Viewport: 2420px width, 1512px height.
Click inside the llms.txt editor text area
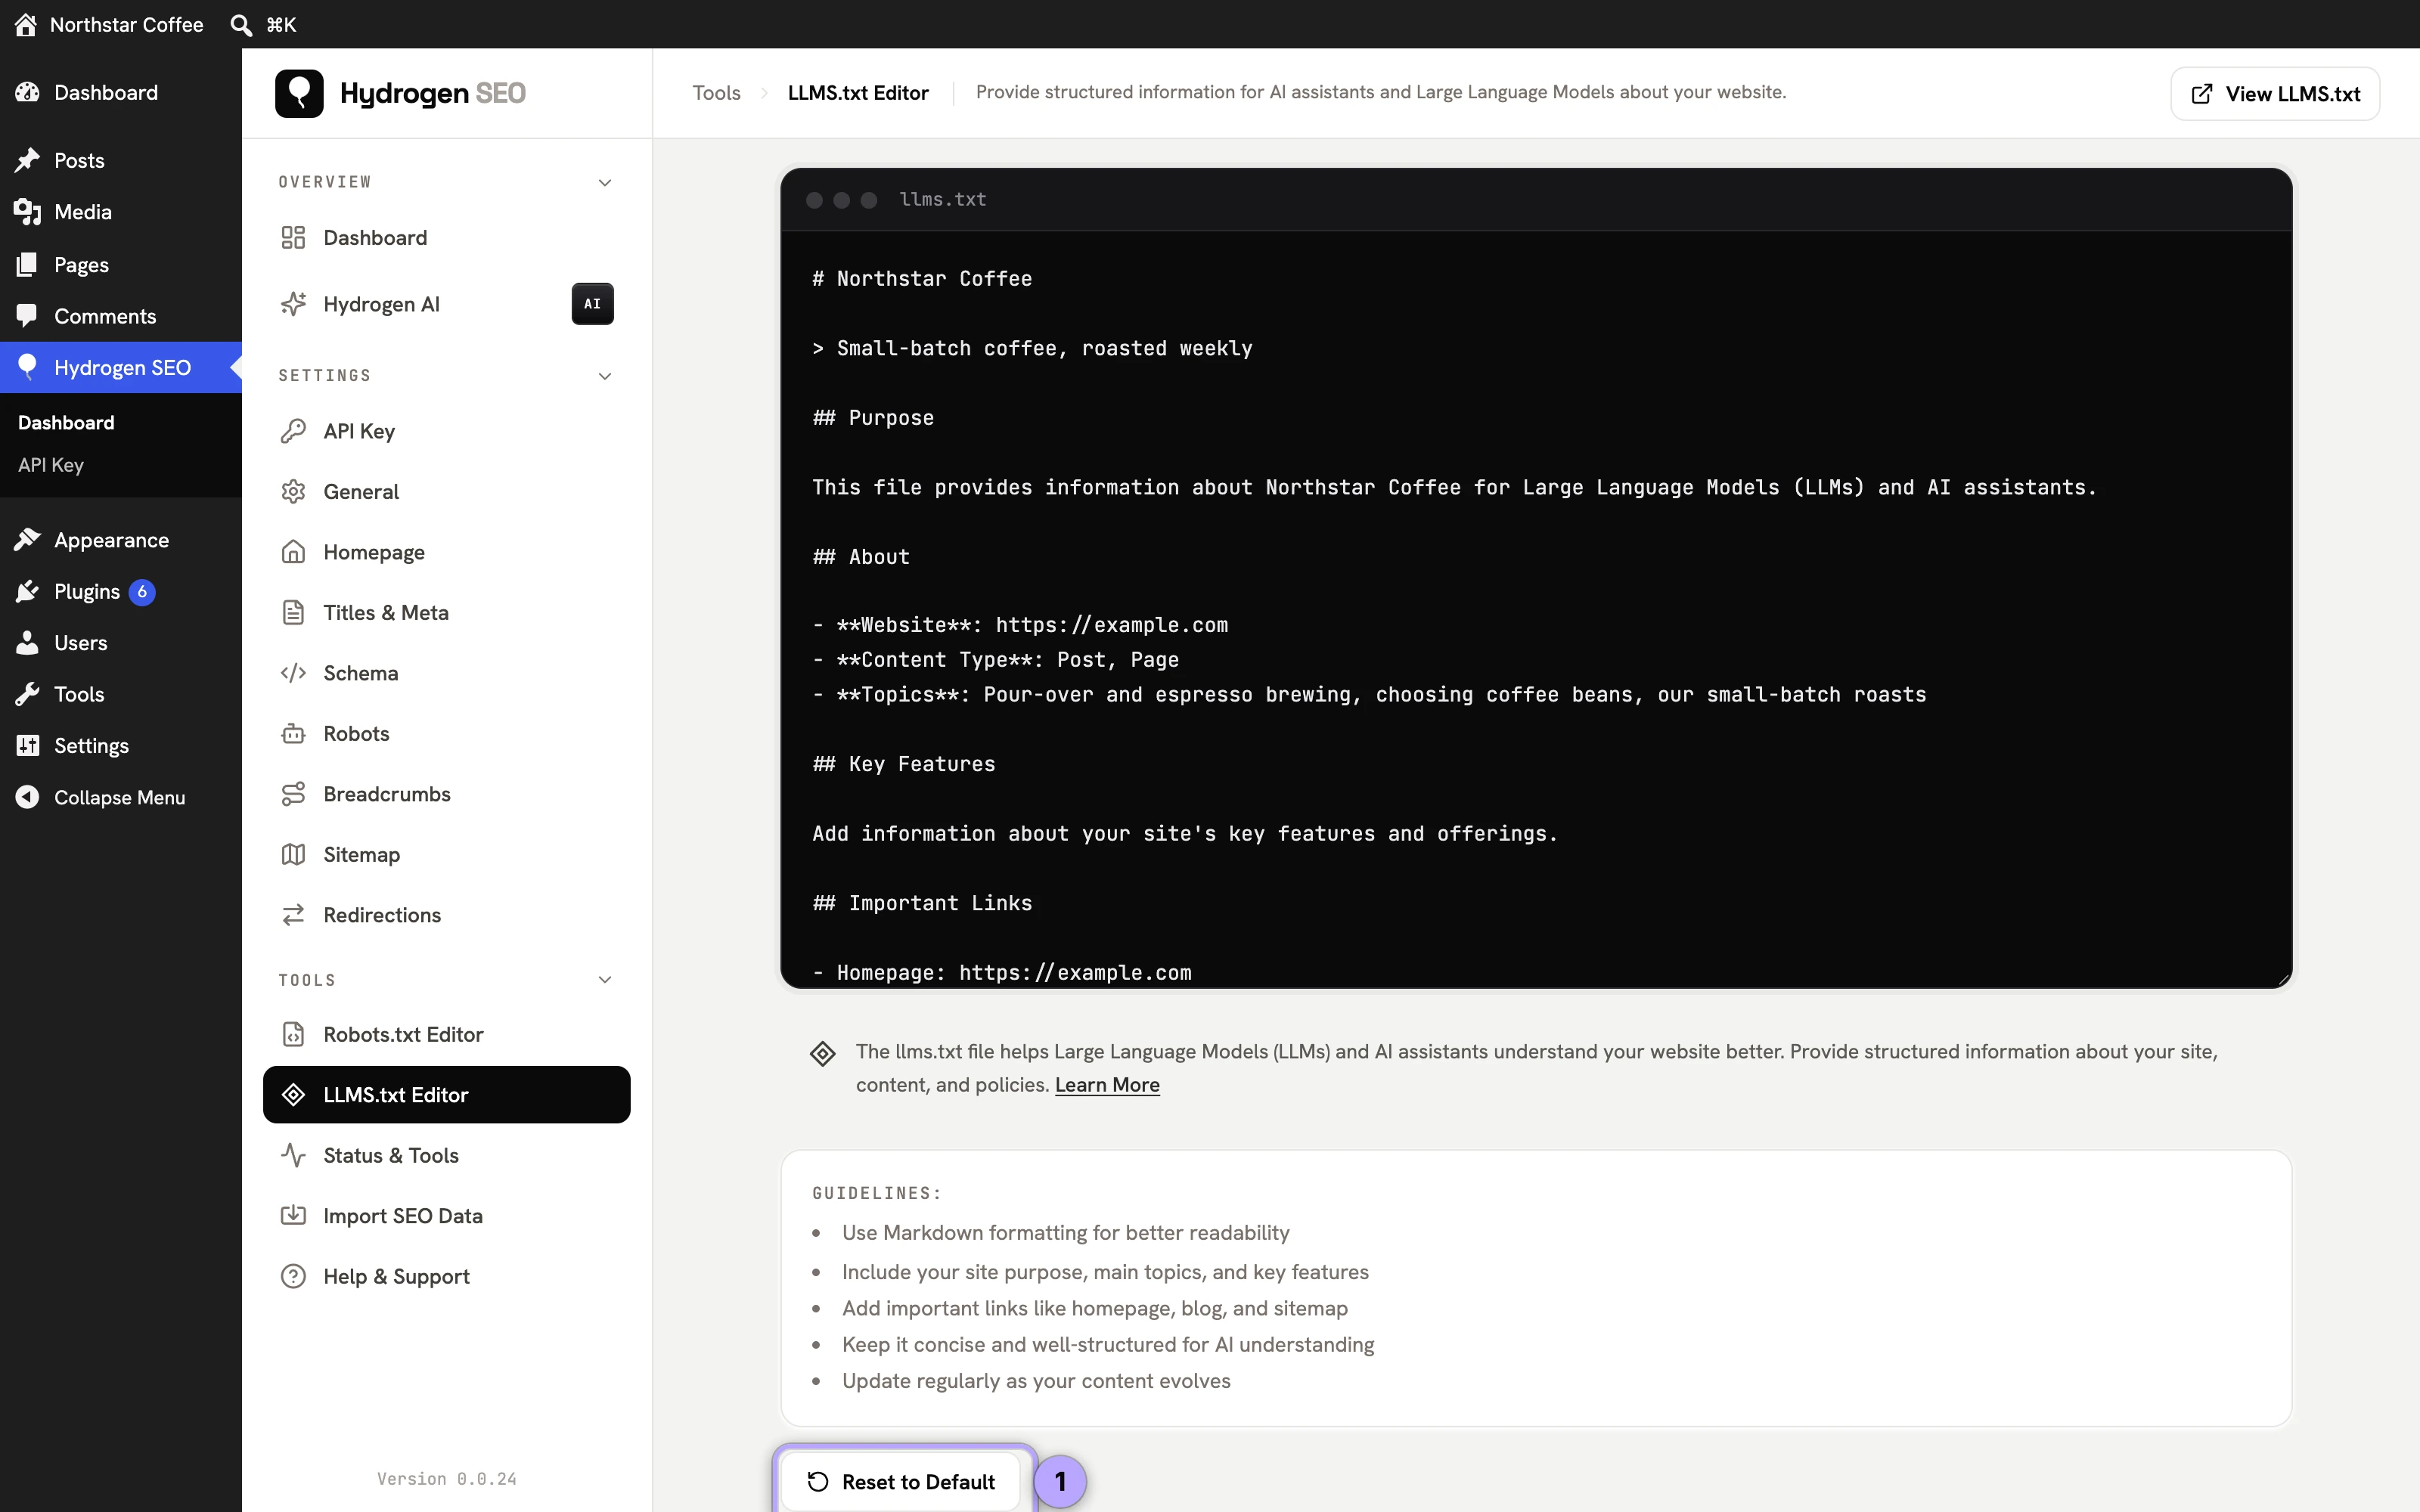pos(1536,610)
